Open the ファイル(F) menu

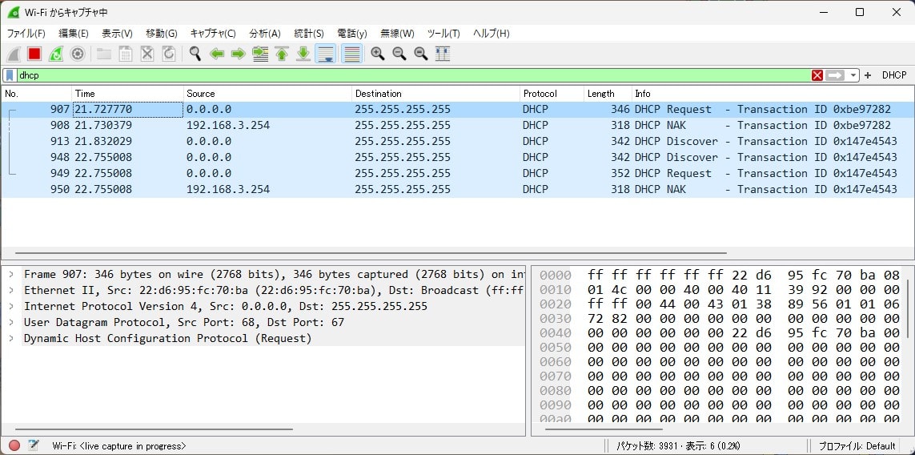[26, 34]
